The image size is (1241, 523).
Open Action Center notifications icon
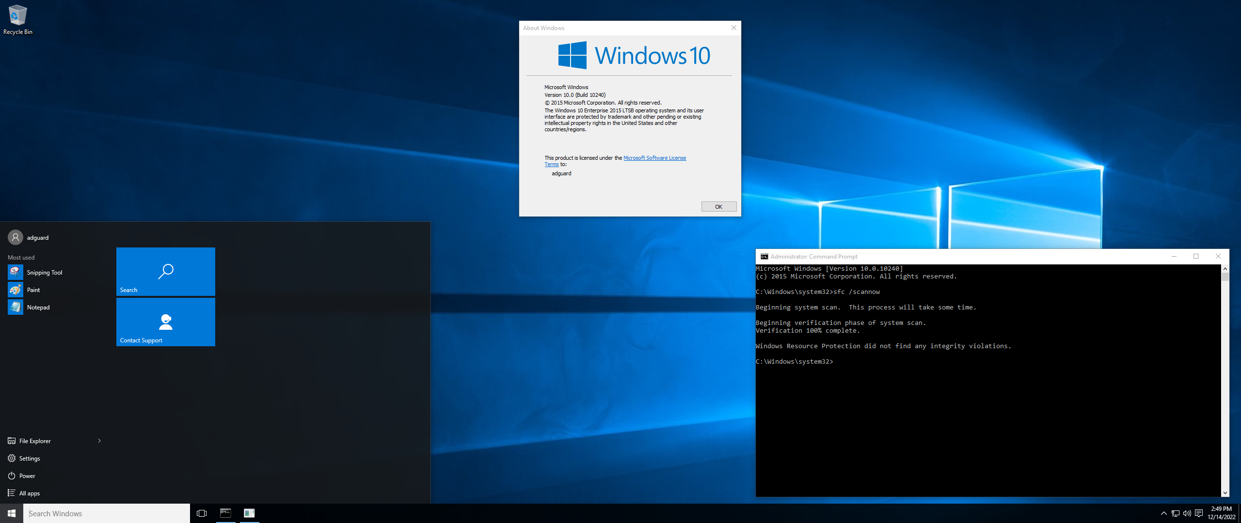tap(1199, 513)
